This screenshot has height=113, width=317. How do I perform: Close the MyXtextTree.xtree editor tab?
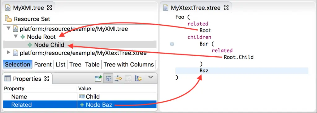point(226,8)
